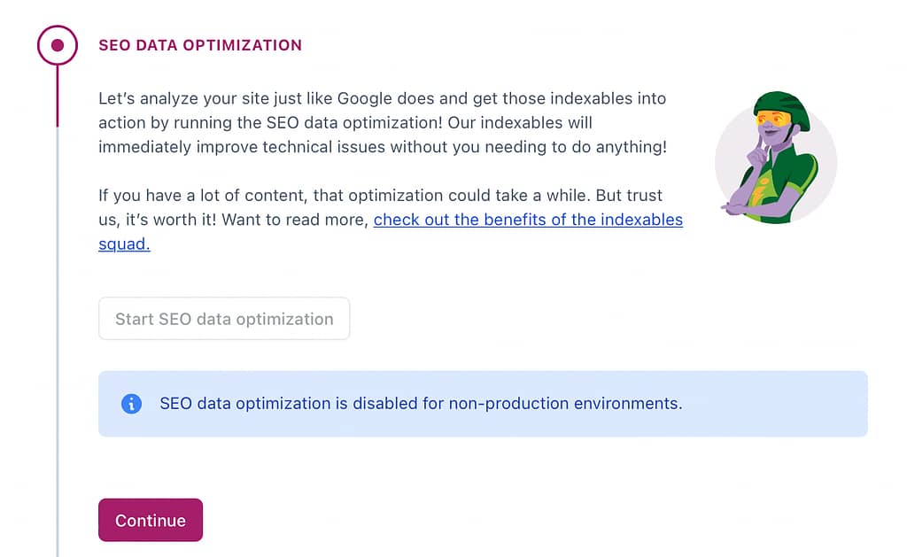Open the indexables squad benefits link
This screenshot has width=907, height=557.
[529, 220]
